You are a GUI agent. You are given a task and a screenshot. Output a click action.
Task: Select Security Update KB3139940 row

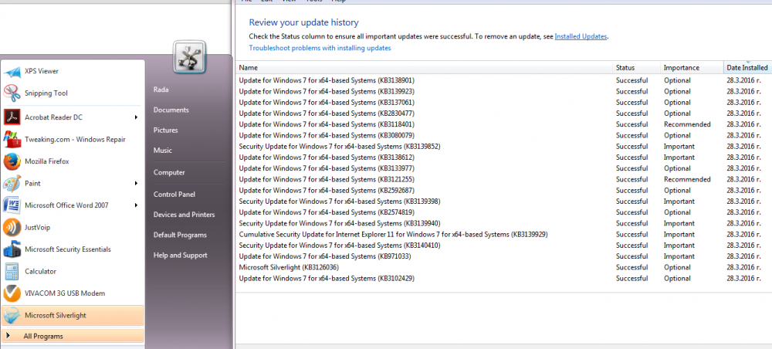coord(503,223)
